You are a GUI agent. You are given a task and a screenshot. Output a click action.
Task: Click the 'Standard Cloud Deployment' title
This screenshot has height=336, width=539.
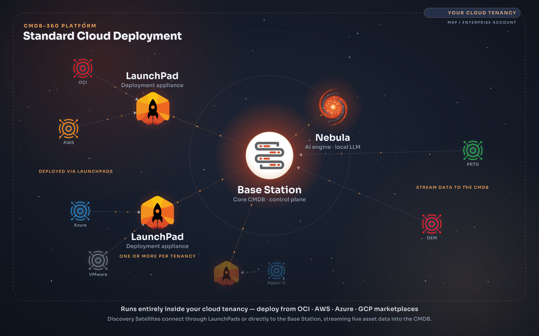pyautogui.click(x=102, y=36)
